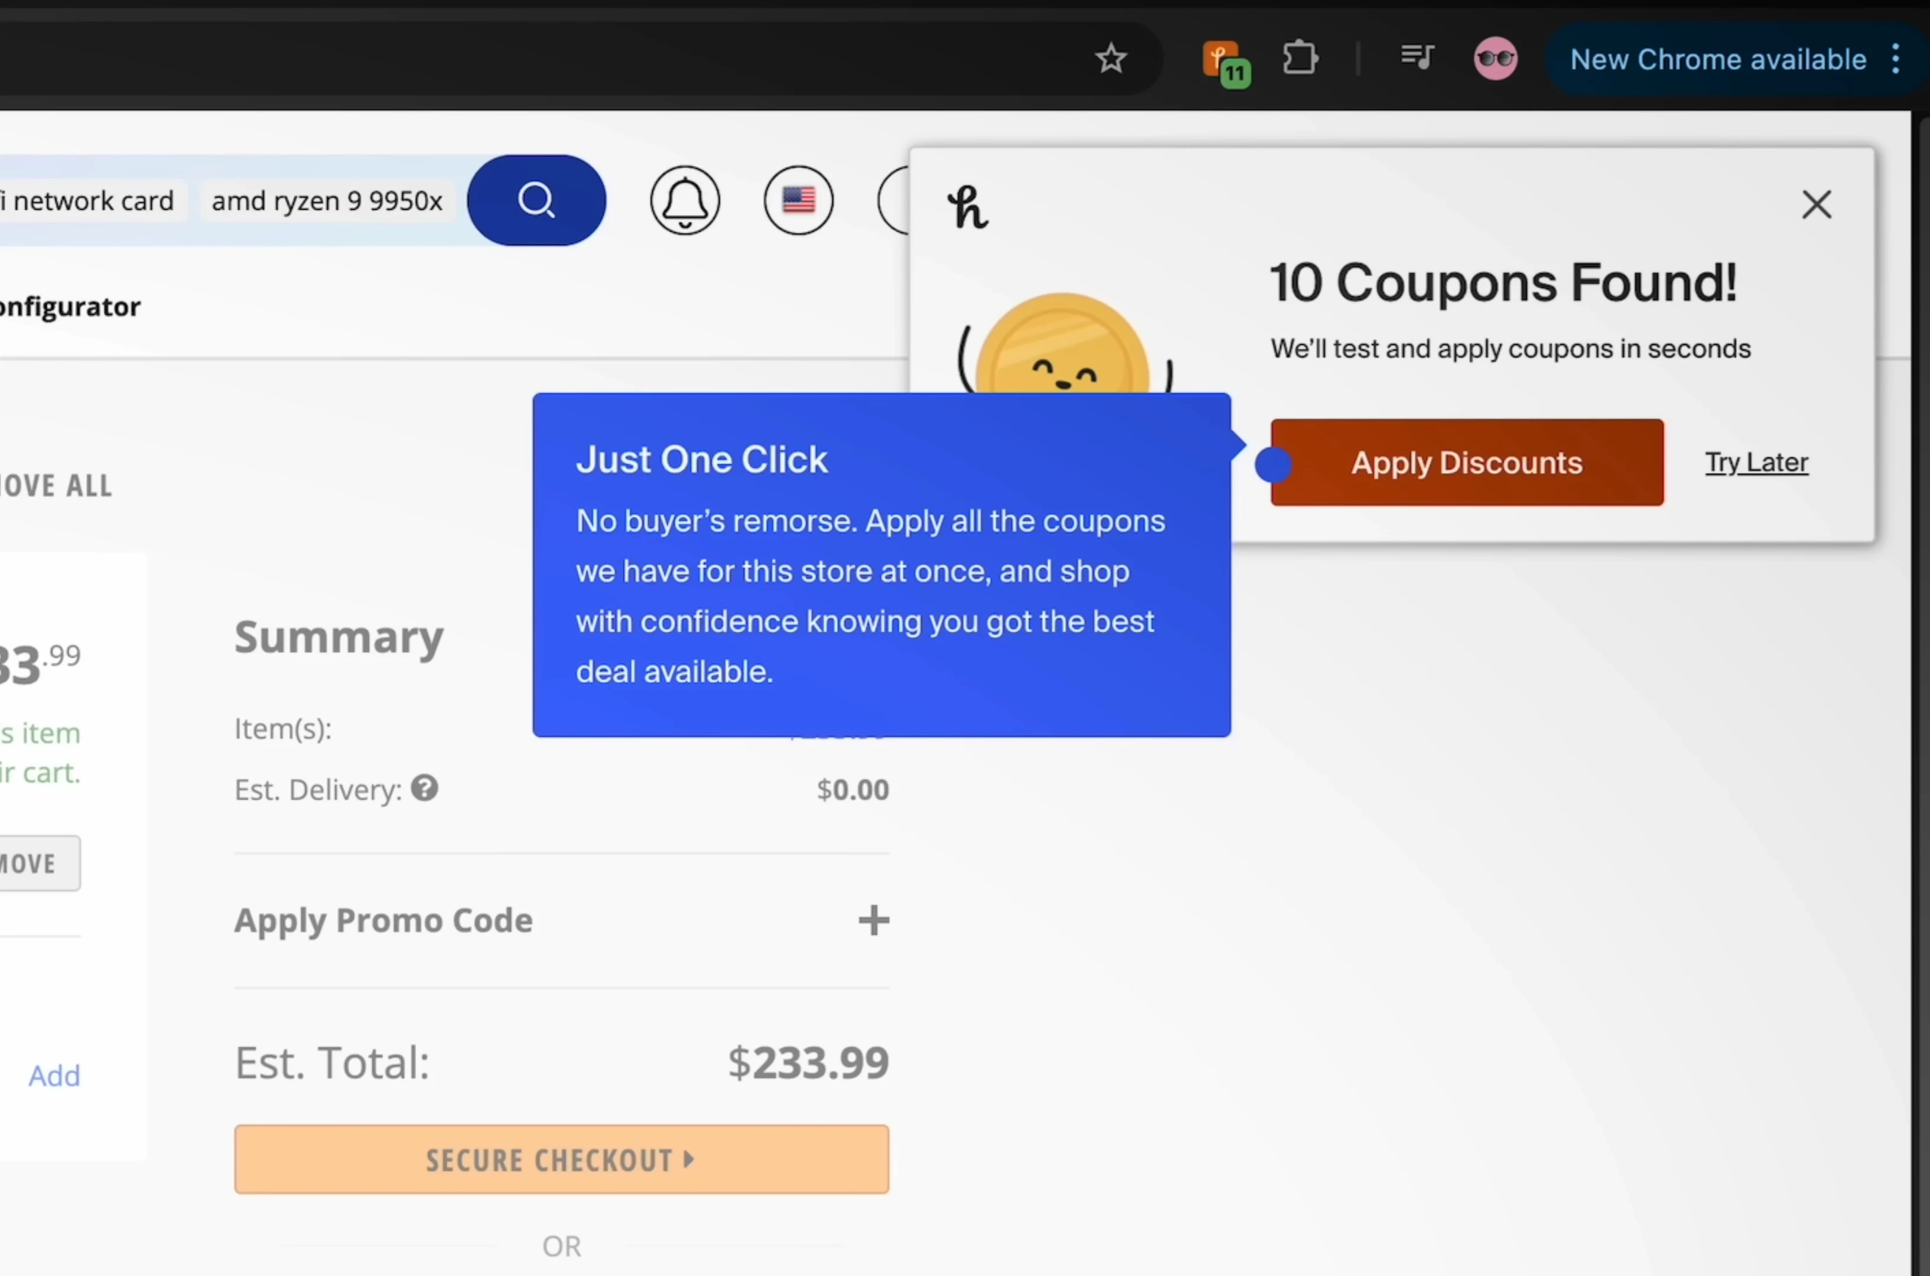Click Apply Discounts button
This screenshot has width=1930, height=1276.
(1467, 462)
